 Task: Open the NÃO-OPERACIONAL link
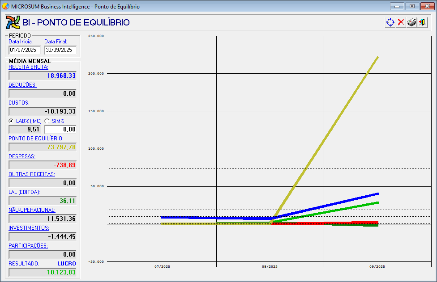pyautogui.click(x=32, y=210)
